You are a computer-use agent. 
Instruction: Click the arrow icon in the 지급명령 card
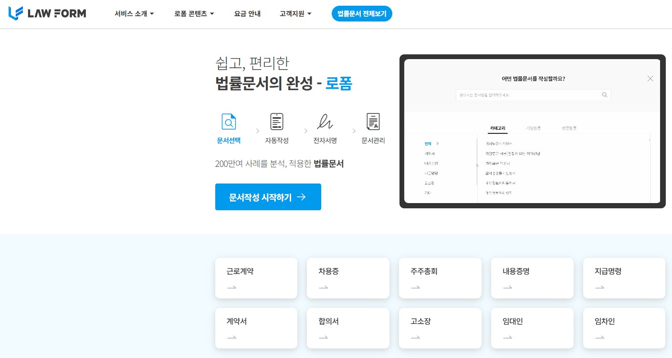point(599,287)
